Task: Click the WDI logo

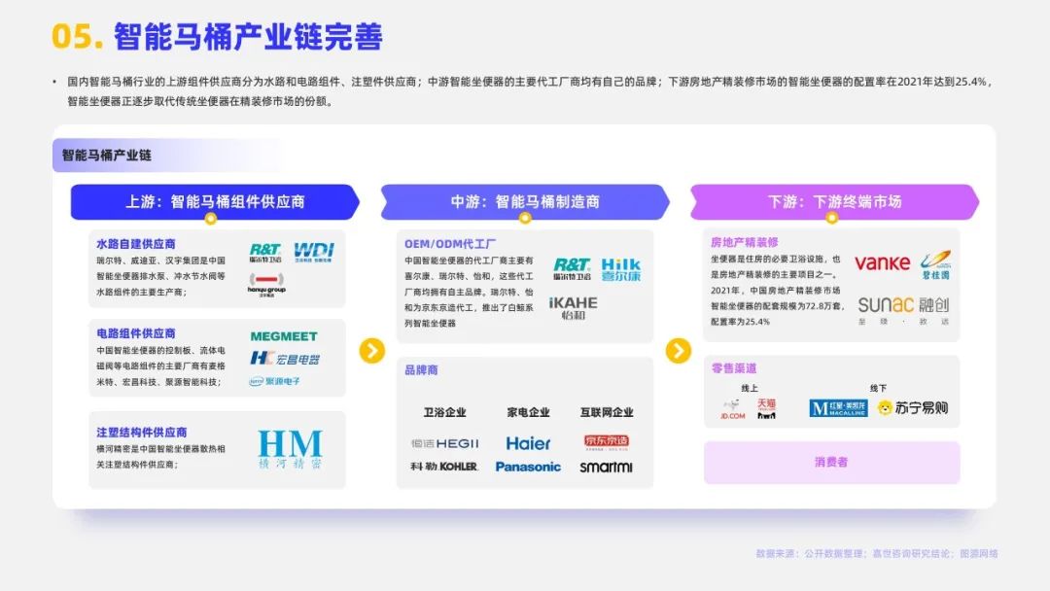Action: (313, 252)
